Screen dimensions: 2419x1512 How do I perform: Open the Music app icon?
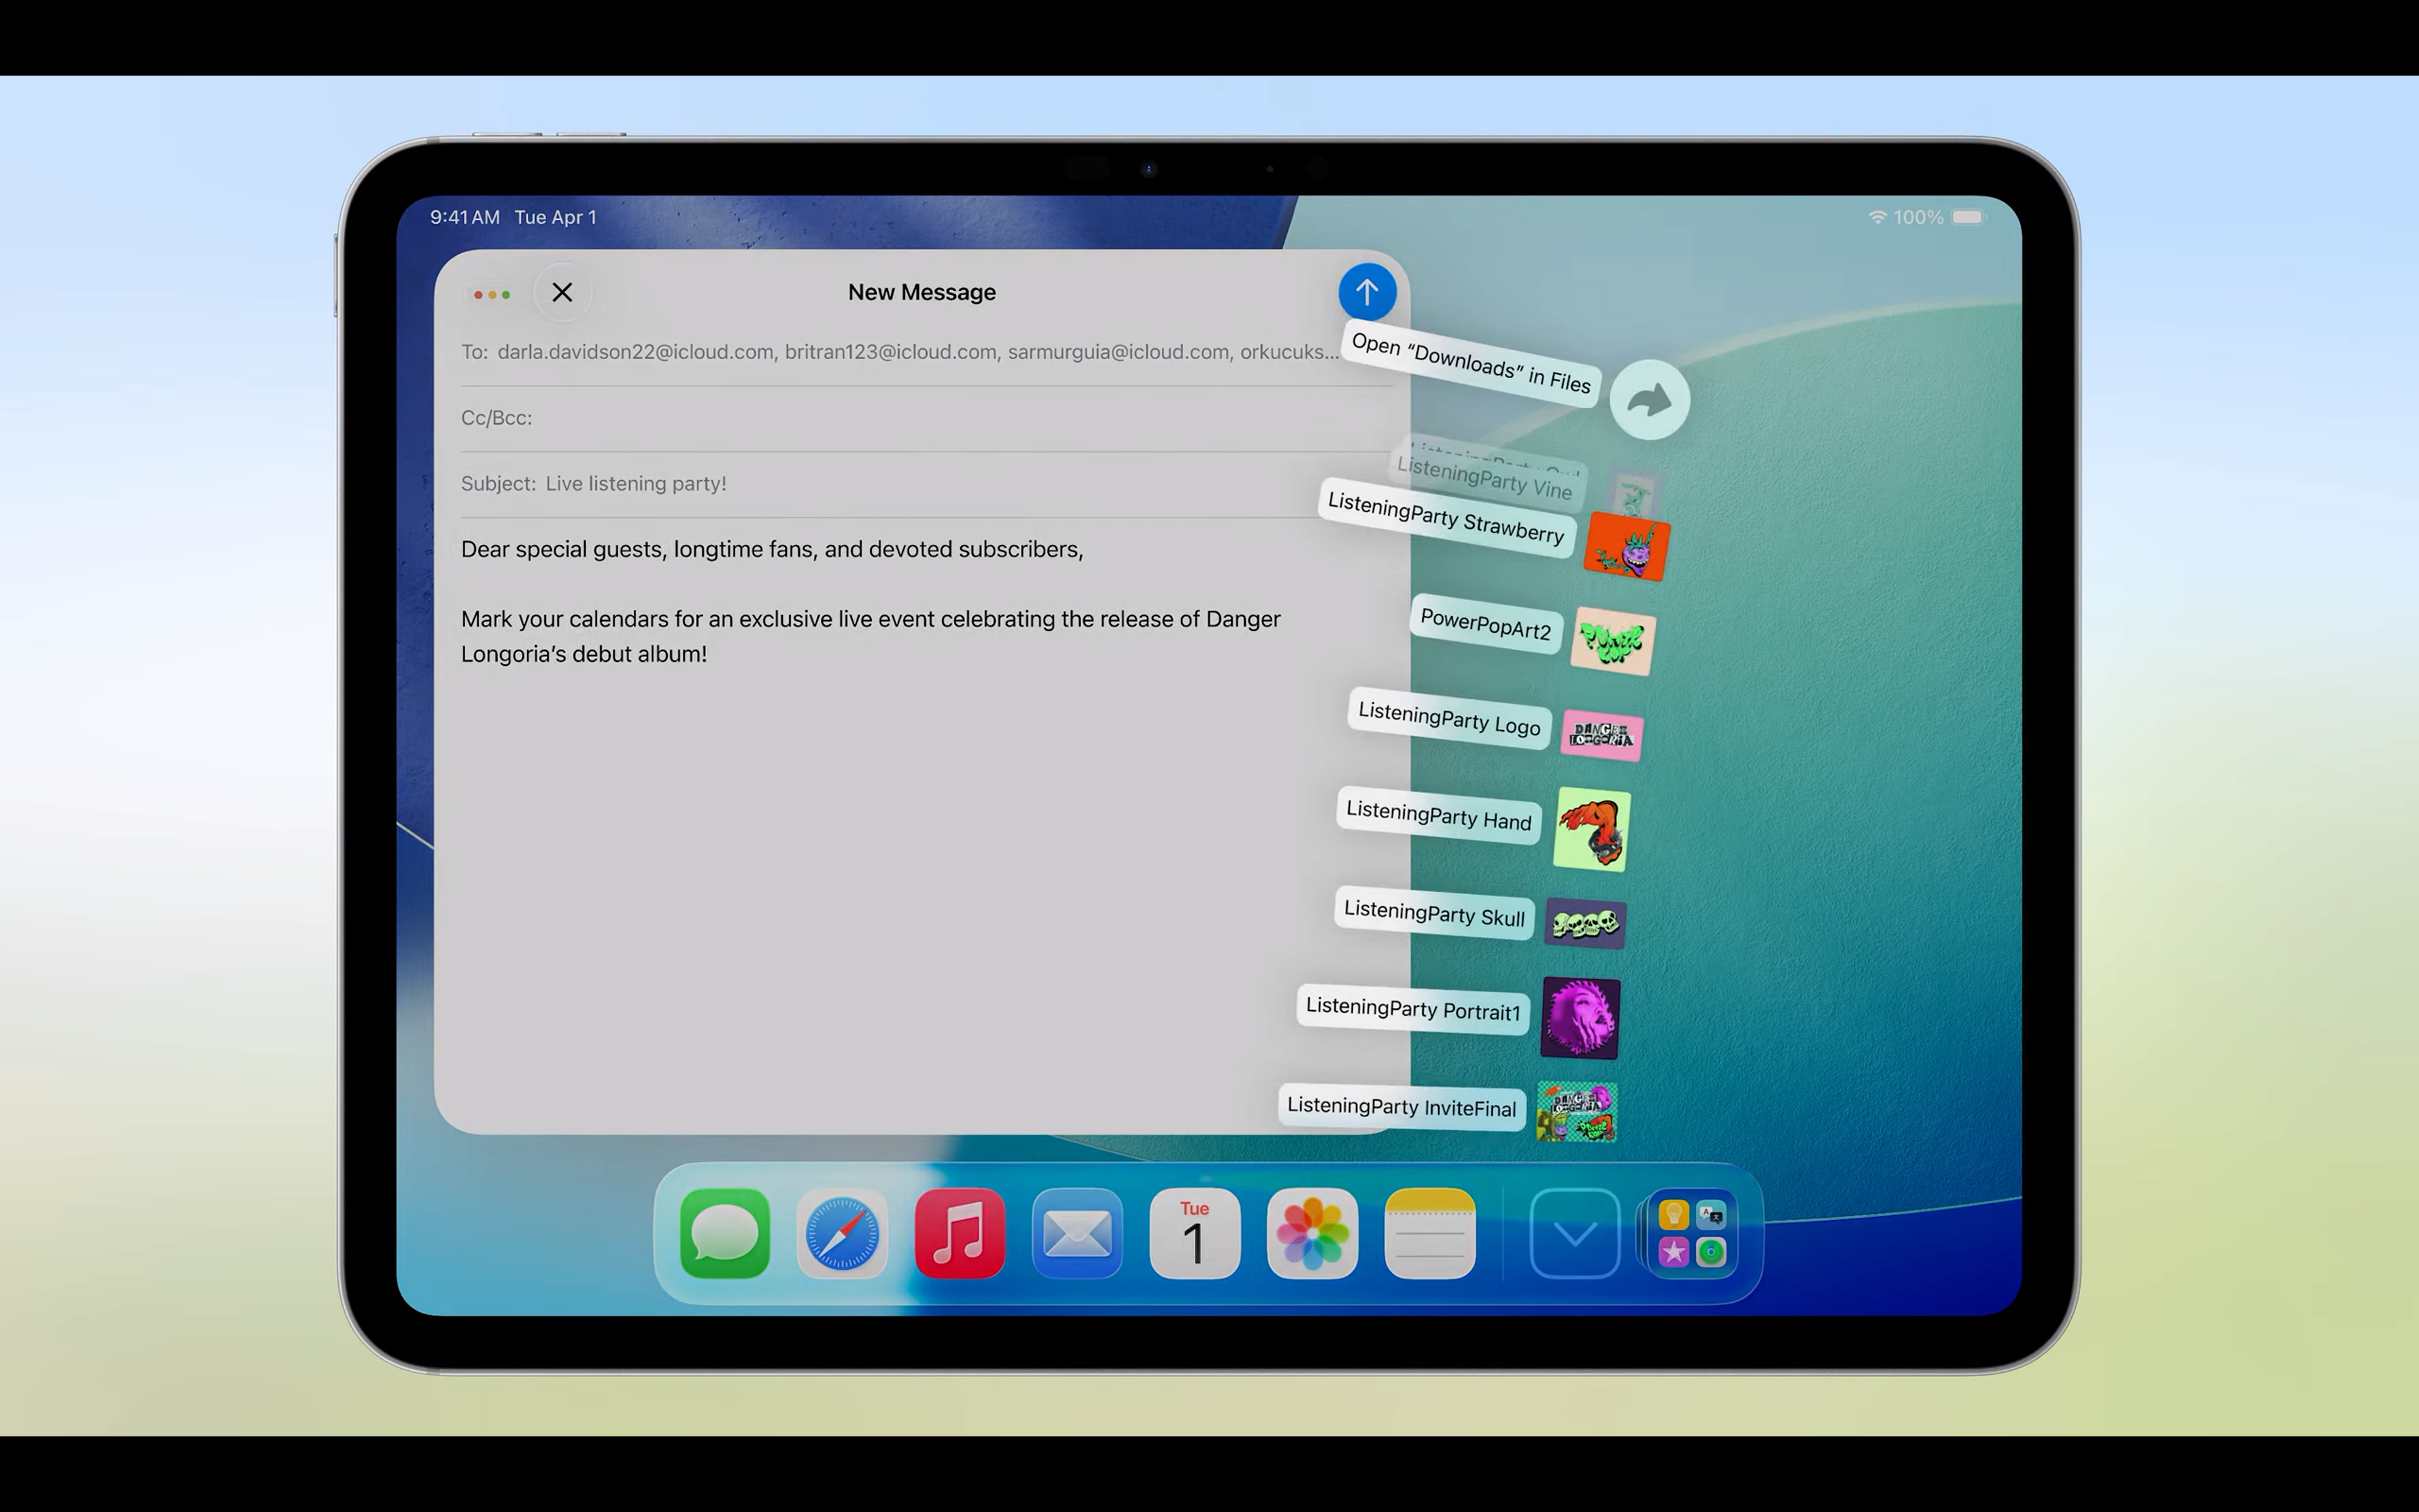(x=959, y=1233)
